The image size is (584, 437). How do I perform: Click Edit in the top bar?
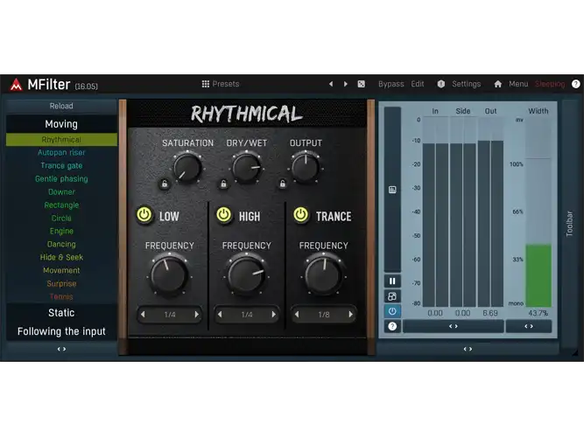(418, 84)
